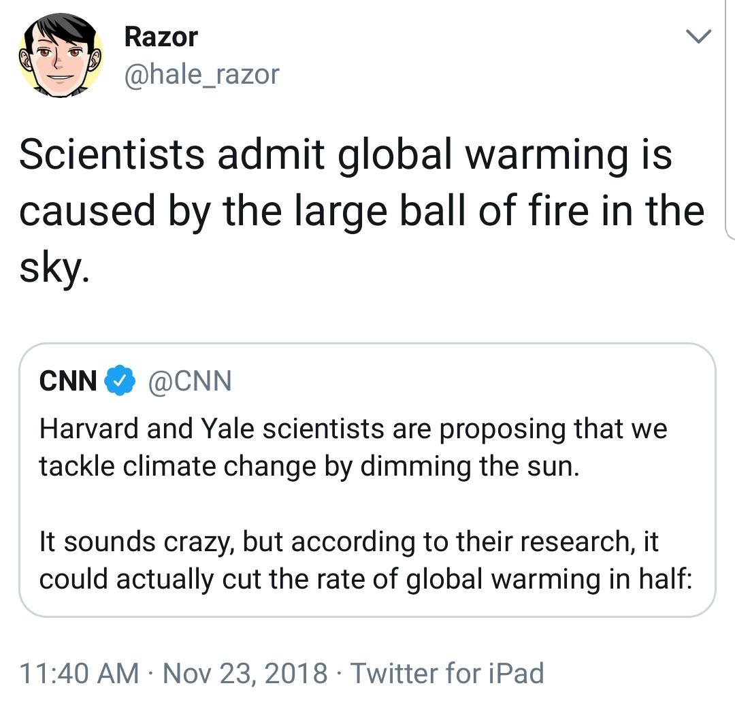Click the Nov 23, 2018 date
735x707 pixels.
pos(245,673)
